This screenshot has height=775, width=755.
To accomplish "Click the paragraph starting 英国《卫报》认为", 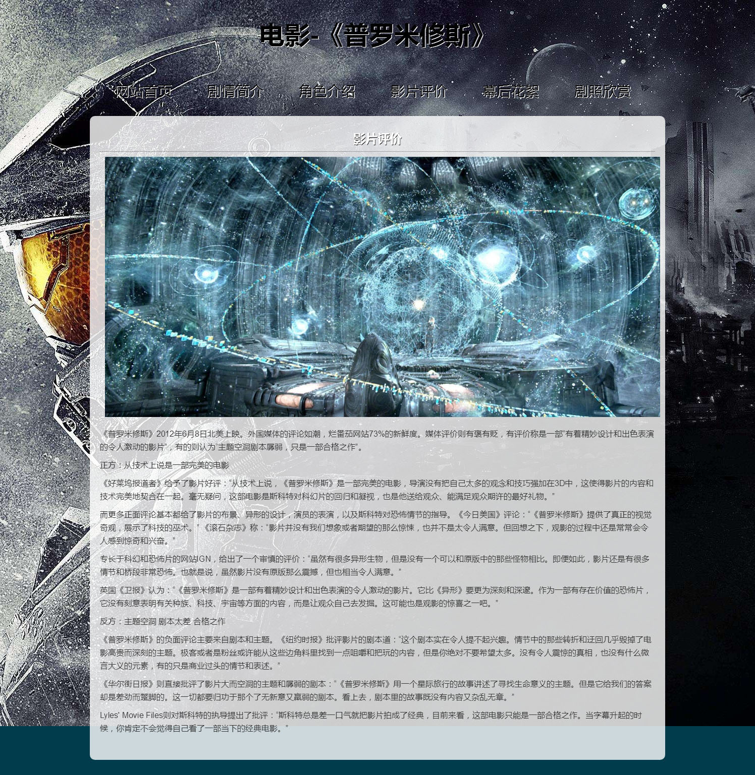I will (x=376, y=597).
